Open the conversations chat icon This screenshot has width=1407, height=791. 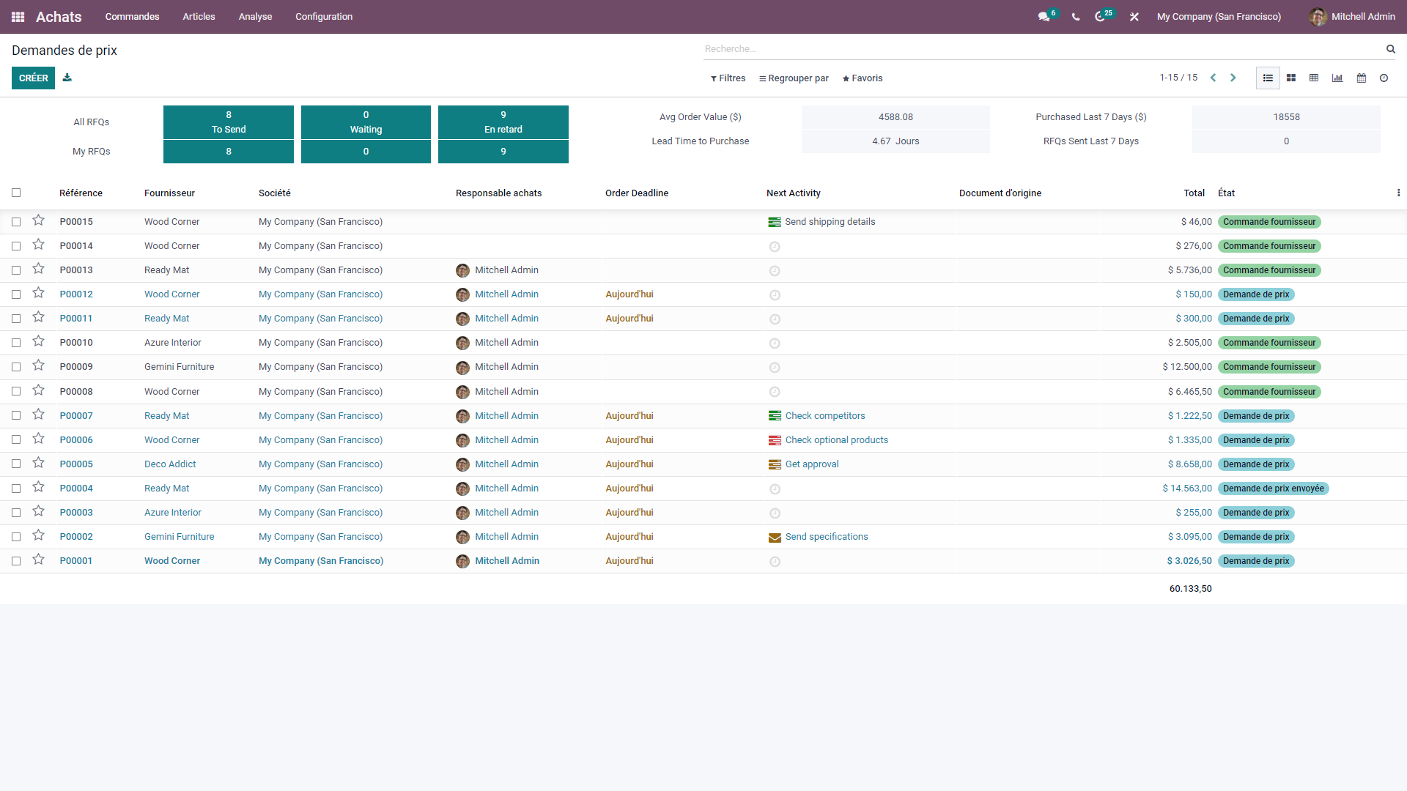coord(1044,16)
